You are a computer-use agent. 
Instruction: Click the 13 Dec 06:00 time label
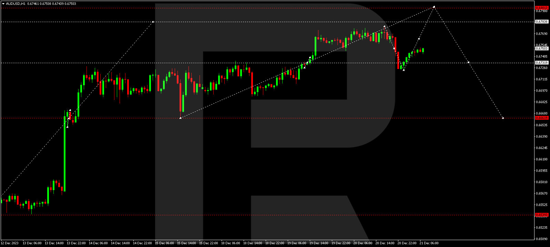32,243
